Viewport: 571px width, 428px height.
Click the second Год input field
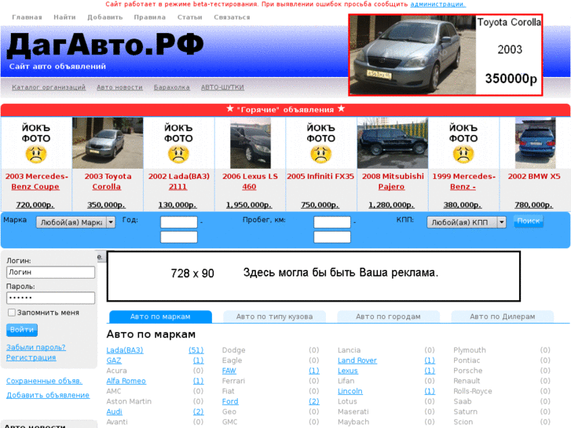(x=179, y=237)
